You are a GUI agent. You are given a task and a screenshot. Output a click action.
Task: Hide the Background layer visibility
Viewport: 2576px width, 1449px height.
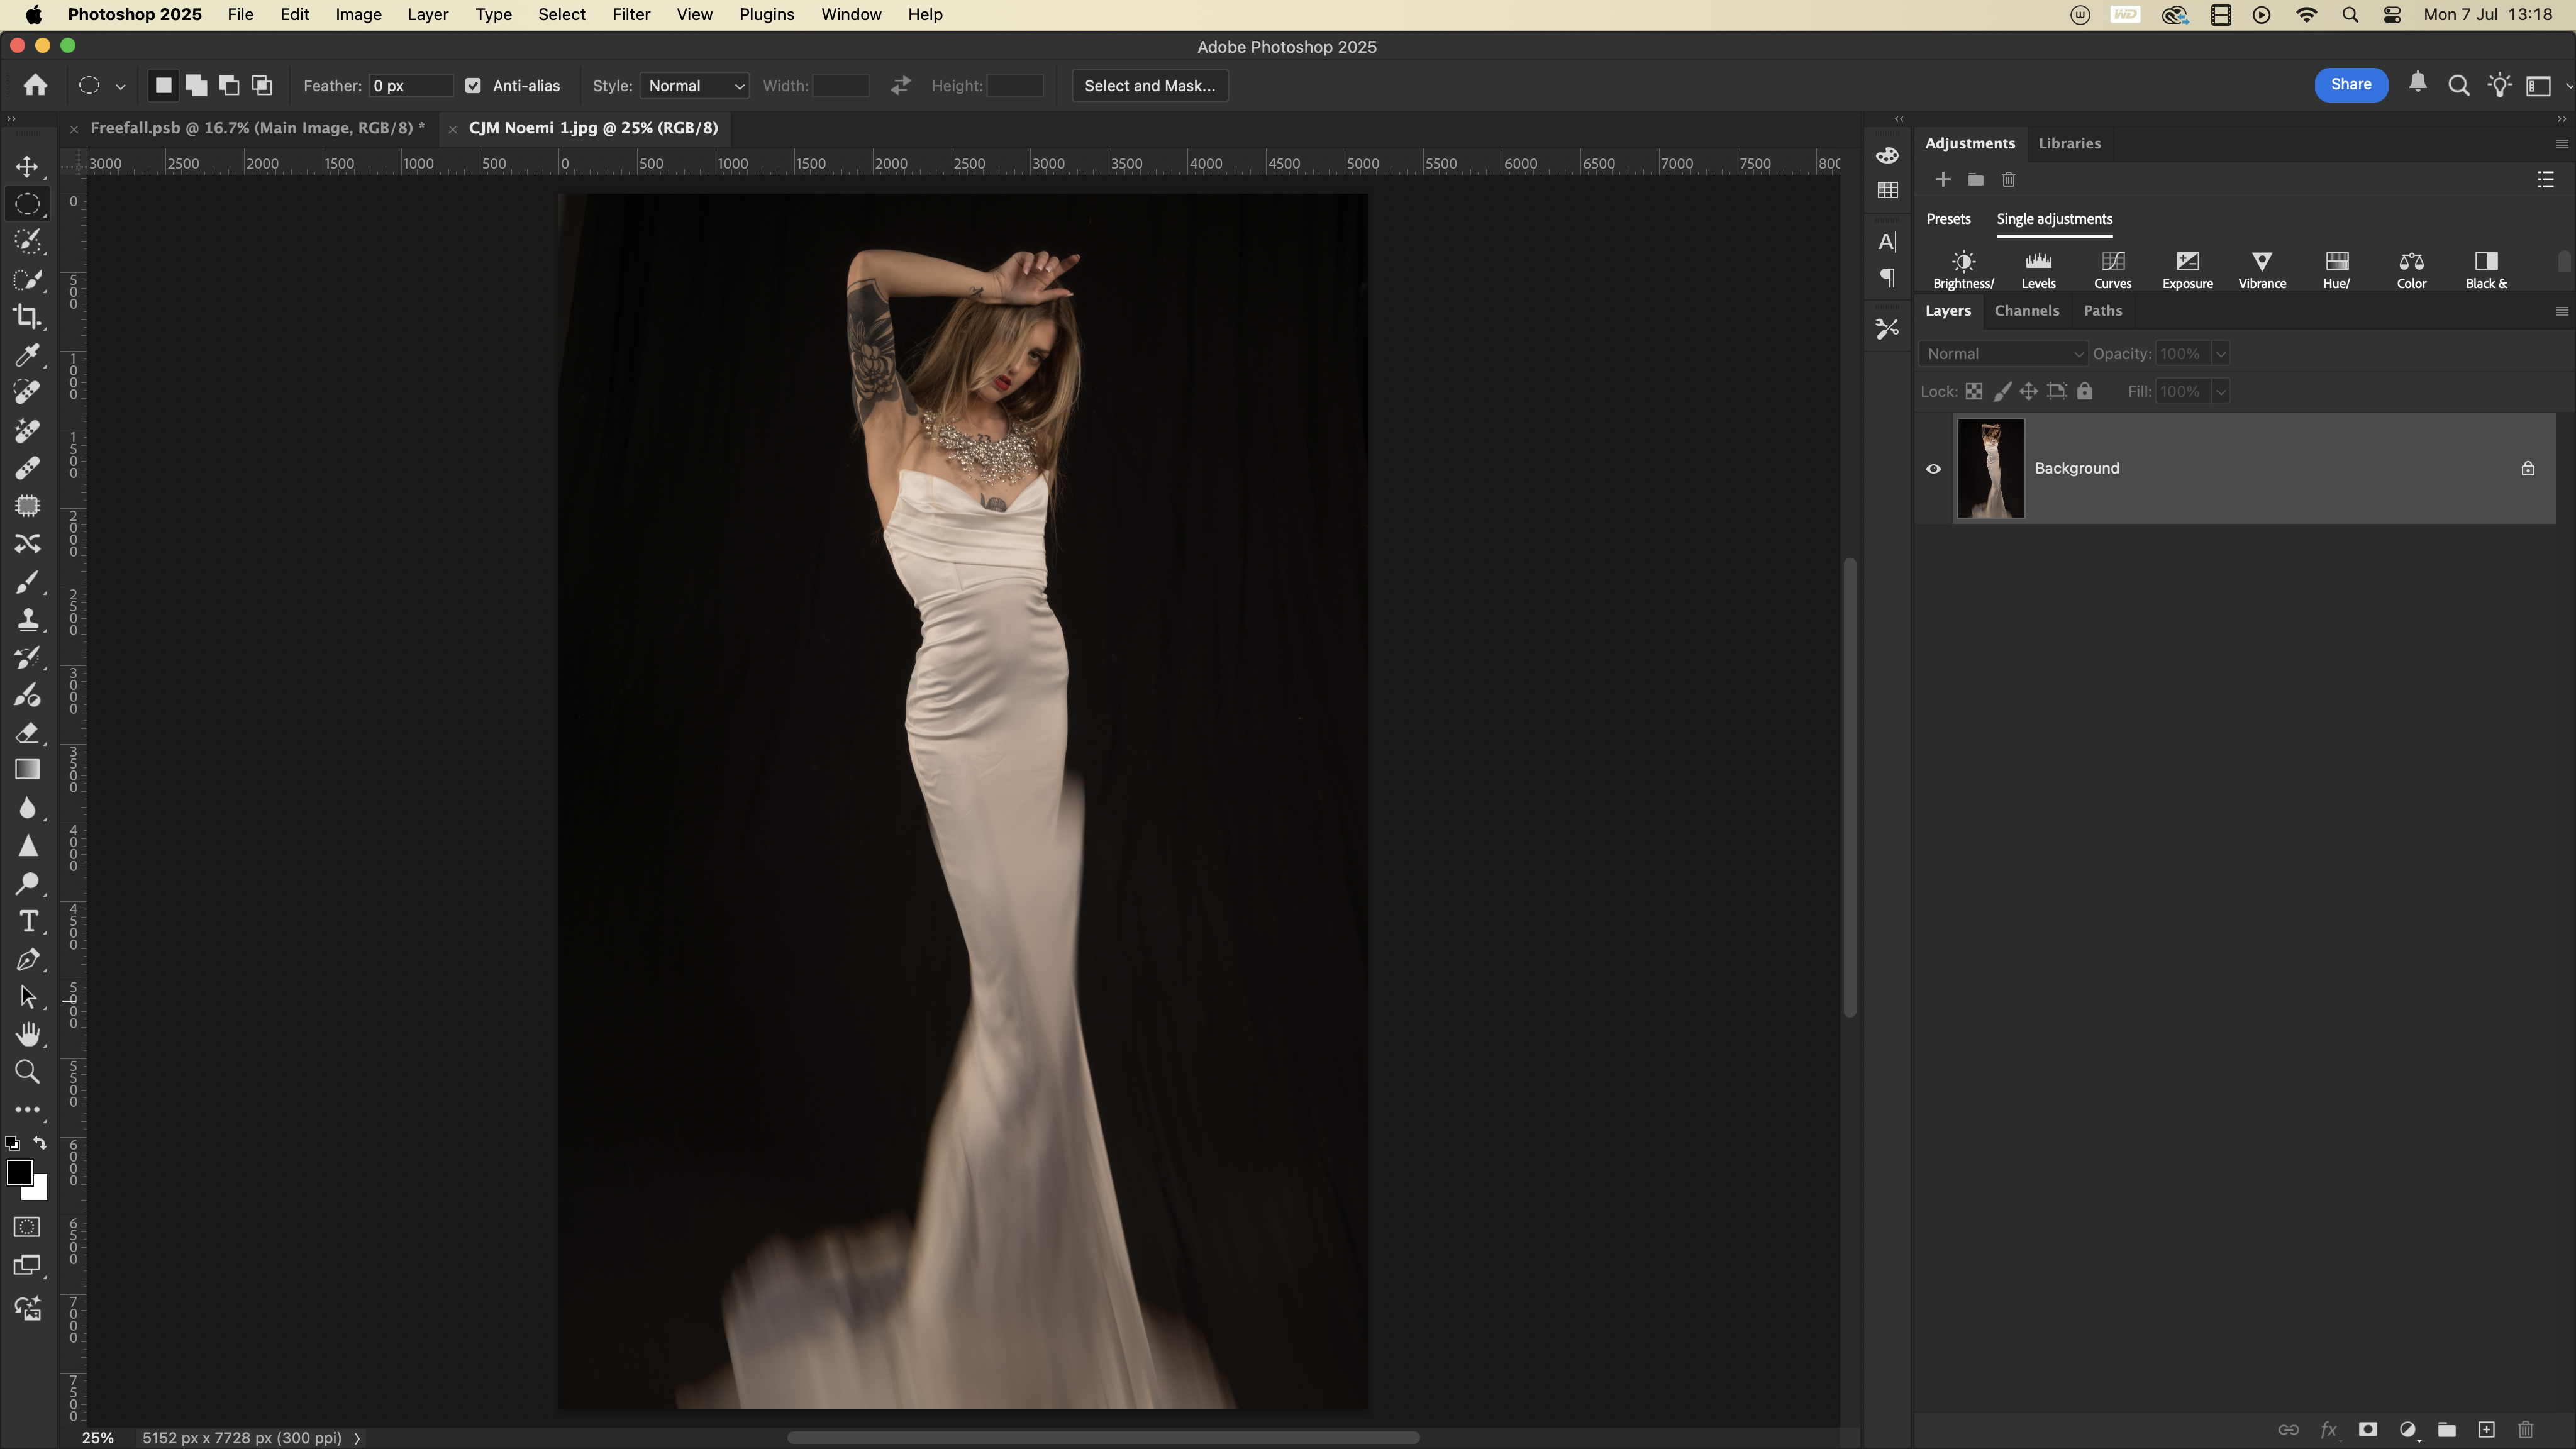(x=1933, y=468)
